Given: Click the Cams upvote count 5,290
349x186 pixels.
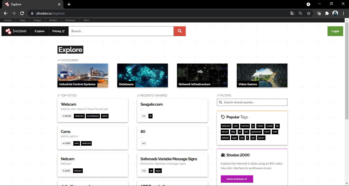Looking at the screenshot, I should click(66, 143).
